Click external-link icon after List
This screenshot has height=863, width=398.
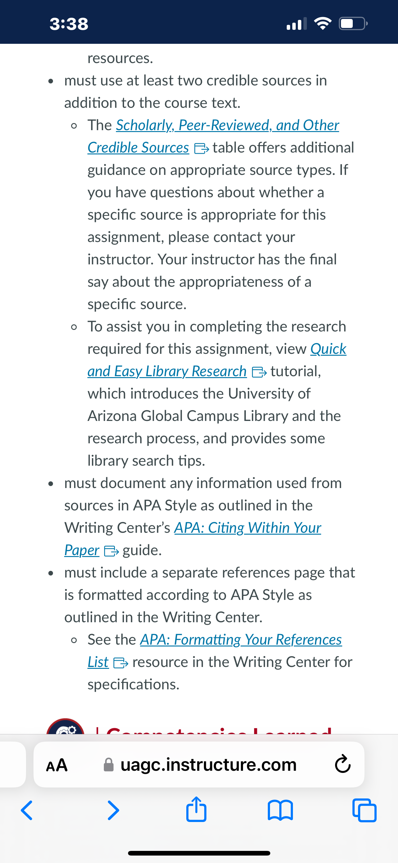pyautogui.click(x=121, y=663)
